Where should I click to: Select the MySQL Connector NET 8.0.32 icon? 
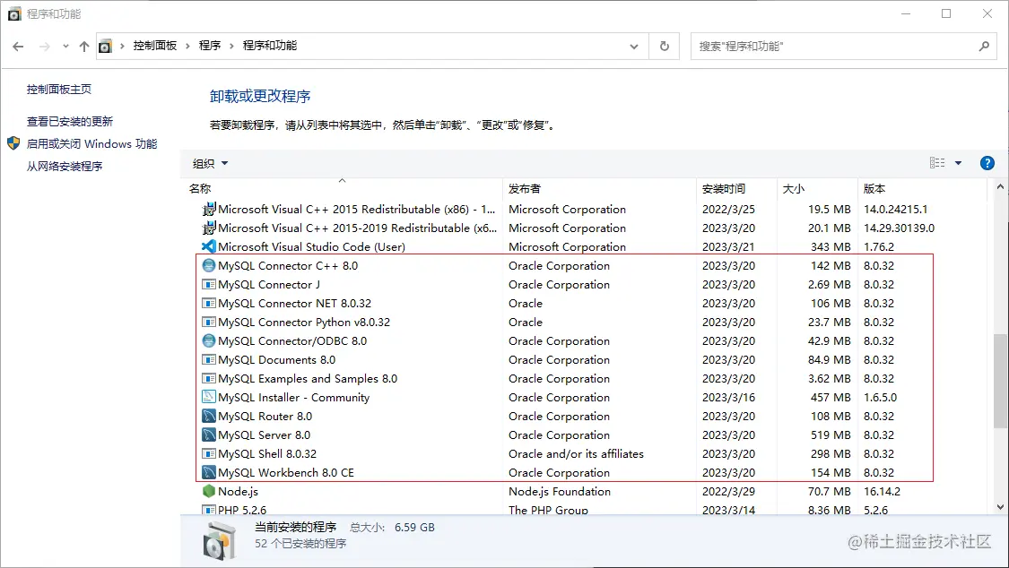click(208, 304)
